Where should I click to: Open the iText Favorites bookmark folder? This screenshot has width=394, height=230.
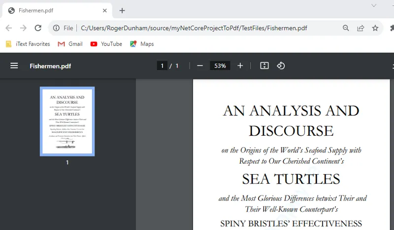[x=28, y=44]
